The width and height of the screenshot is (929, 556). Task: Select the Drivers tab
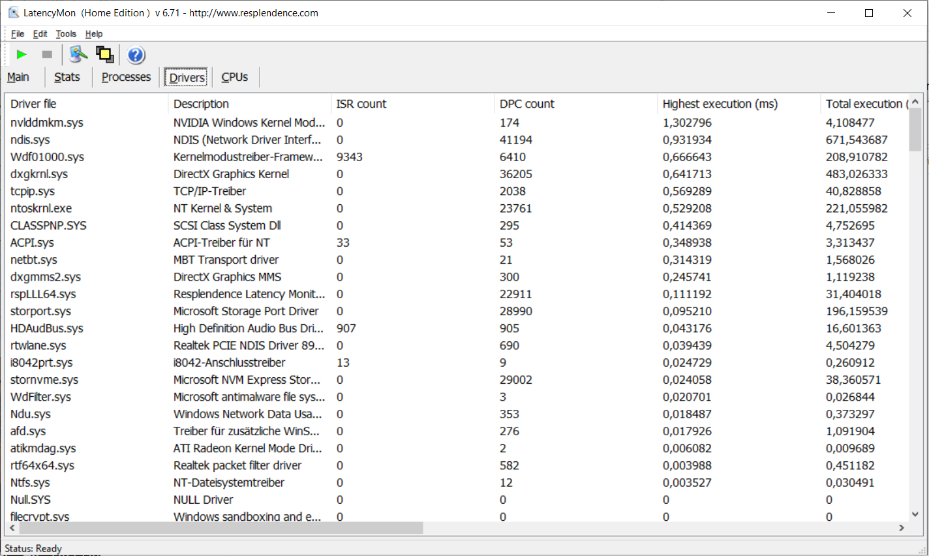[187, 77]
